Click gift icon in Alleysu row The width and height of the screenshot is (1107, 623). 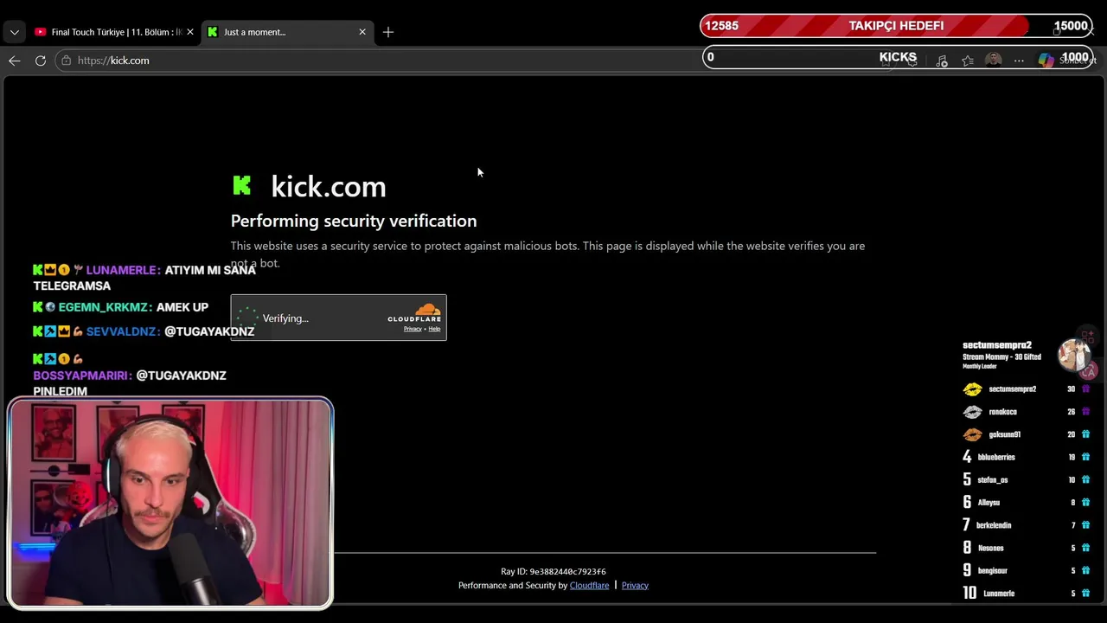pos(1085,502)
